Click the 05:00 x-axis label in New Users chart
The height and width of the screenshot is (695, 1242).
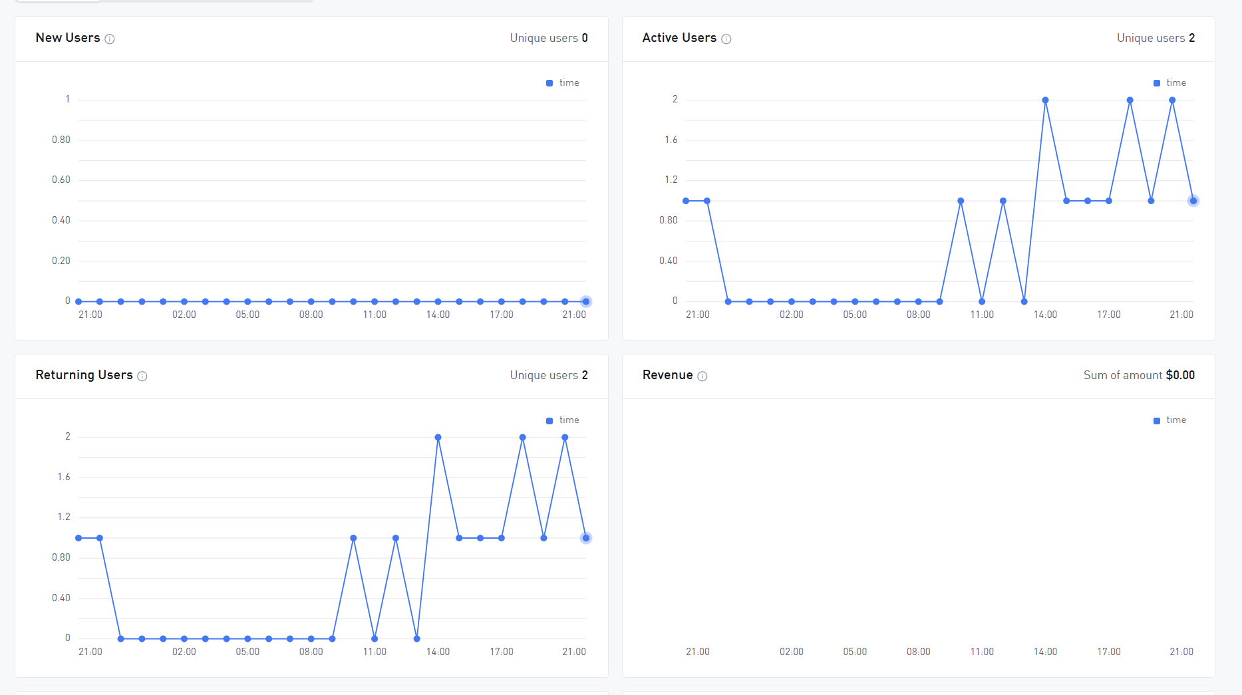tap(247, 315)
